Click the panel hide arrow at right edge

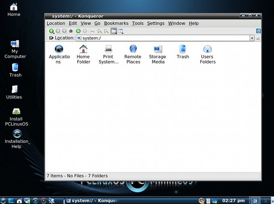pyautogui.click(x=272, y=201)
